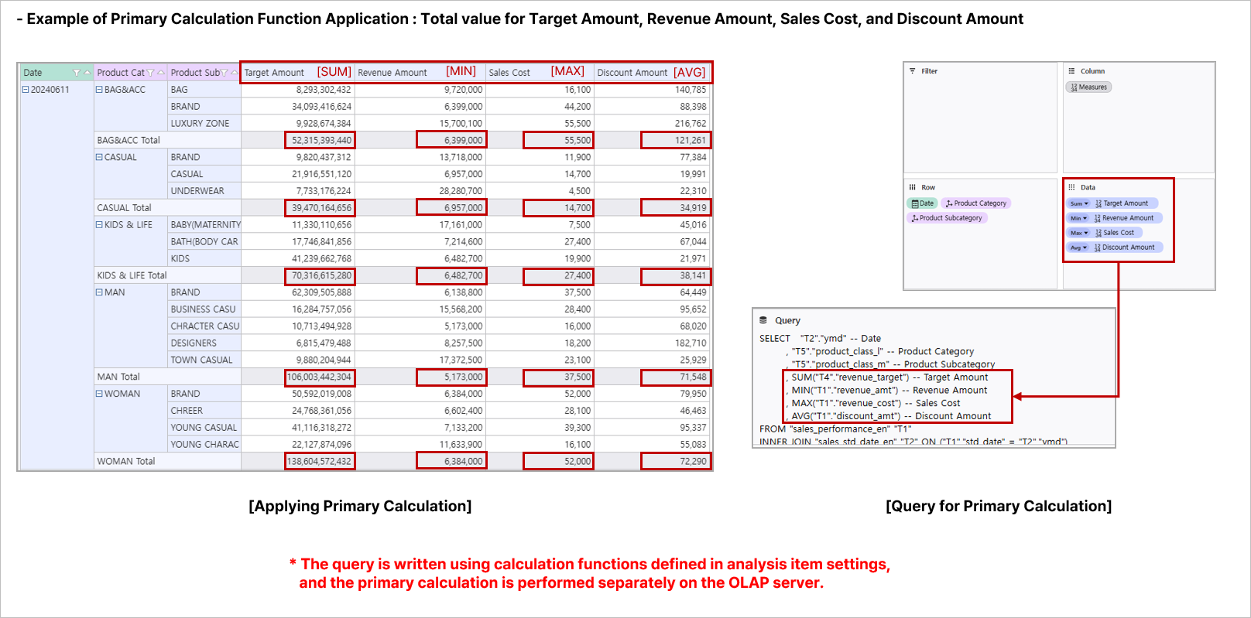The width and height of the screenshot is (1251, 618).
Task: Click the SUM("T4"."revenue_target") query line
Action: (889, 377)
